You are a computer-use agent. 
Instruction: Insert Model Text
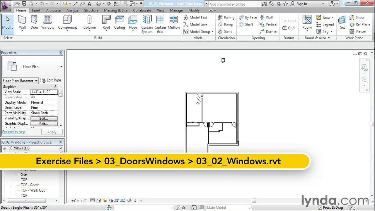pos(195,17)
